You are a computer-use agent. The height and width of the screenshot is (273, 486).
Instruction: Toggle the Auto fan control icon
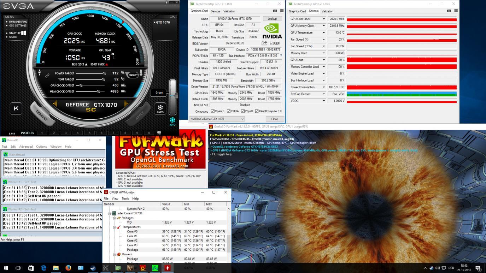coord(172,121)
